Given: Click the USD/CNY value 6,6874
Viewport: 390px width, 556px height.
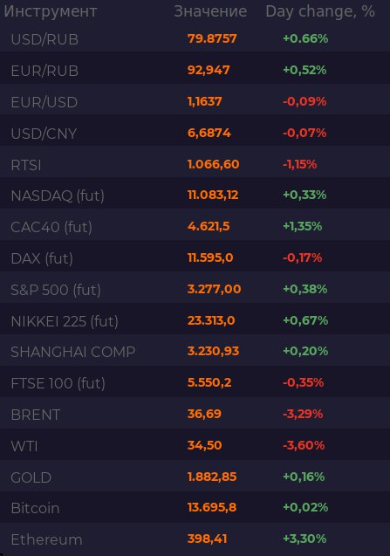Looking at the screenshot, I should click(209, 133).
